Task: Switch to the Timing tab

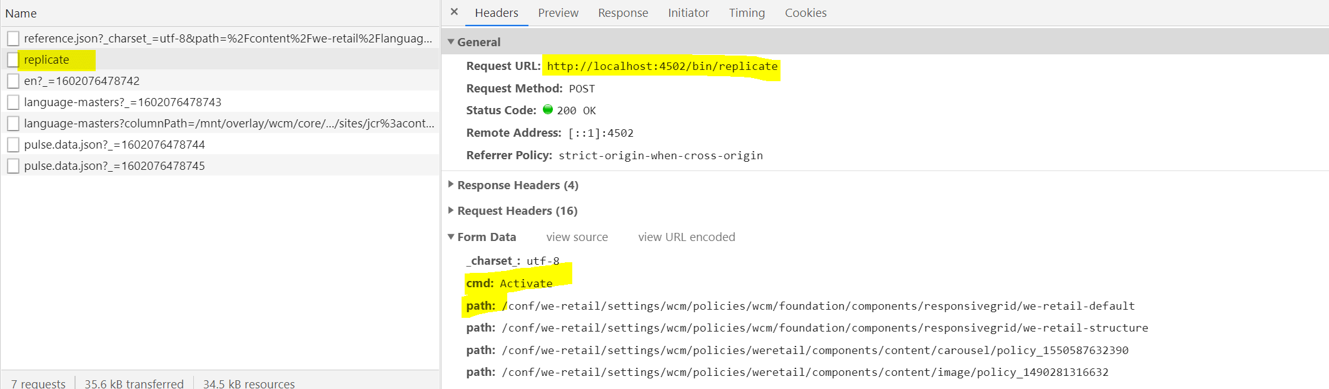Action: coord(746,13)
